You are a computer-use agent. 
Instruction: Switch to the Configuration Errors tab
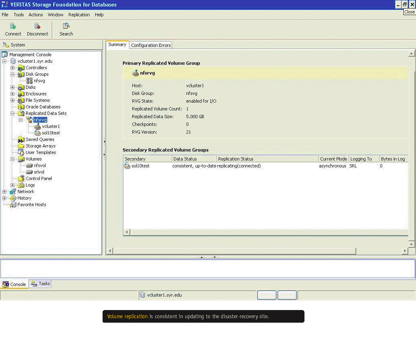click(151, 45)
